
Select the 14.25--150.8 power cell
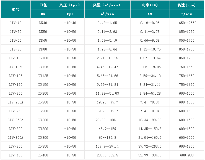[150, 129]
